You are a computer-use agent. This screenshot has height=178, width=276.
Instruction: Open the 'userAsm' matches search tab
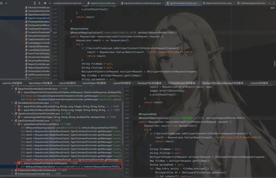point(12,83)
